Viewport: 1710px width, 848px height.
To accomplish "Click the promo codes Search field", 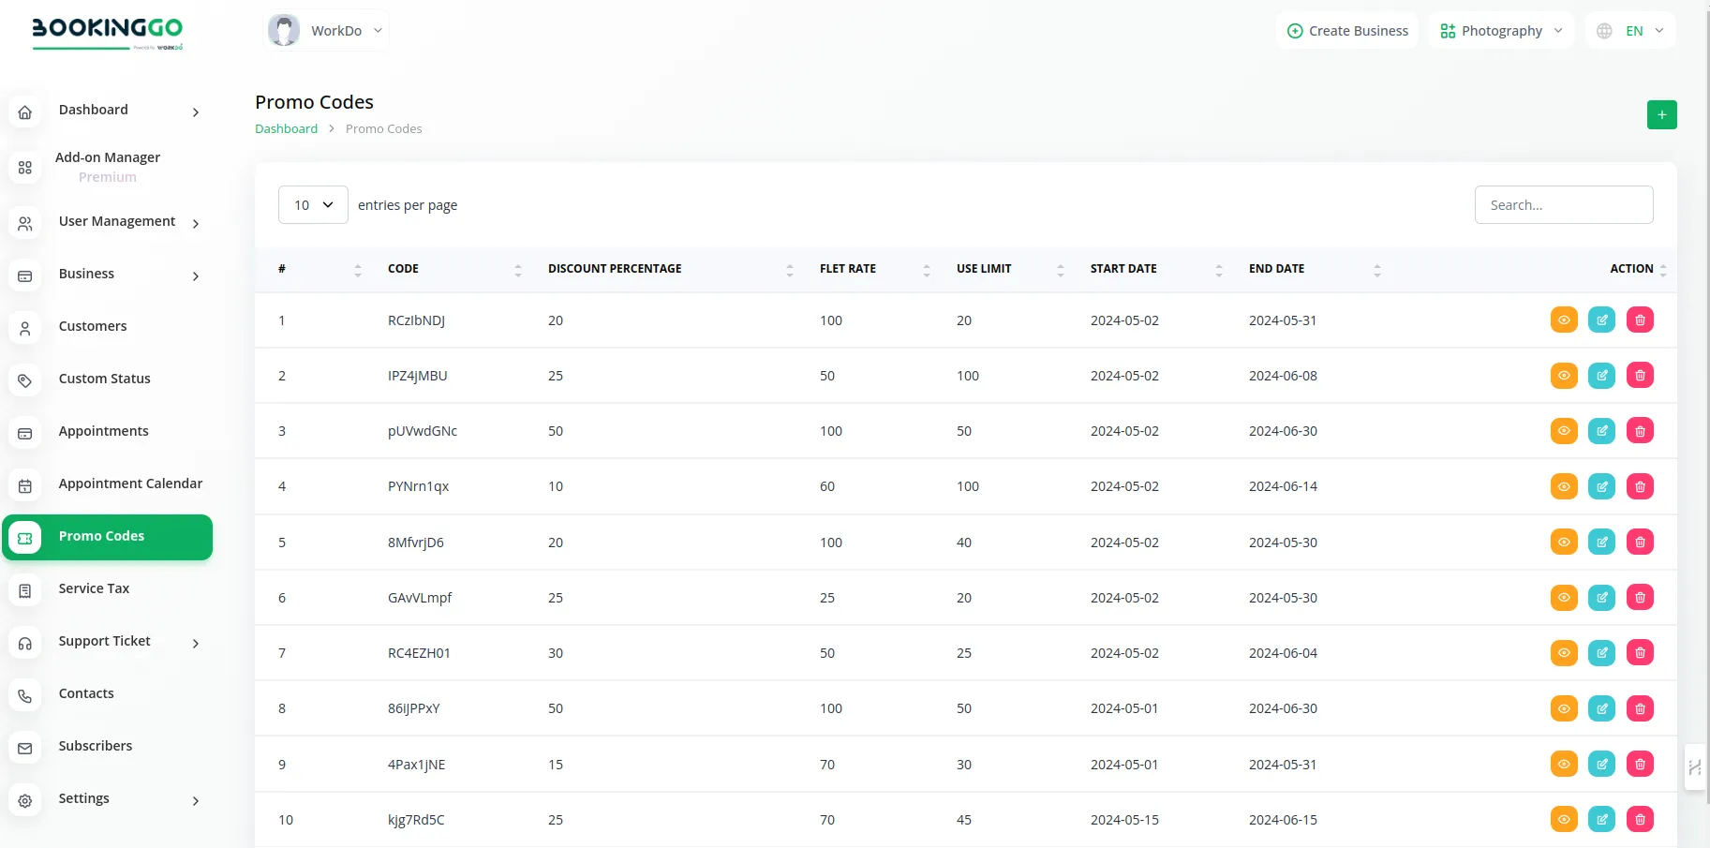I will click(x=1563, y=205).
